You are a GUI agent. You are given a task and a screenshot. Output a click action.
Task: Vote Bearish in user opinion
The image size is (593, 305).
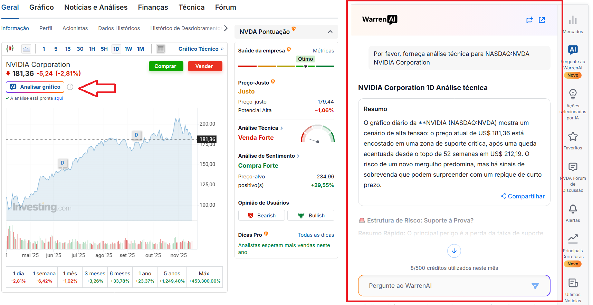pyautogui.click(x=261, y=215)
